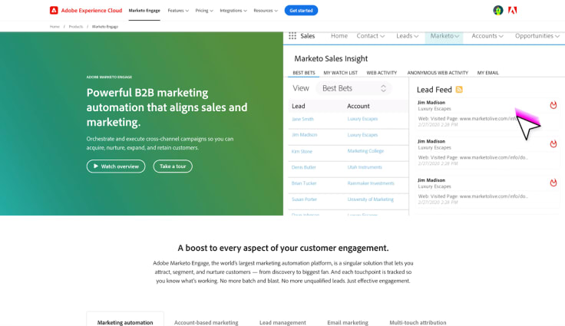
Task: Go to Home in the Sales bar
Action: pyautogui.click(x=339, y=36)
